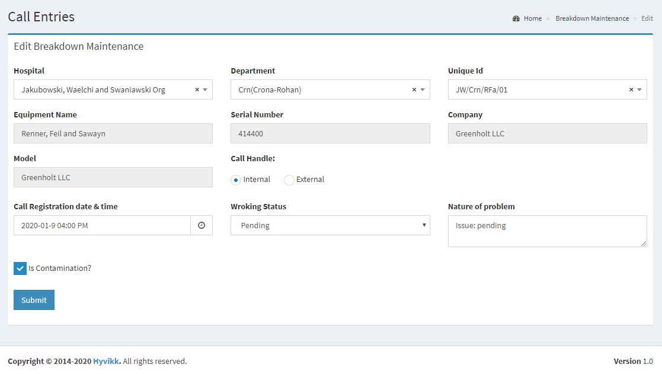Viewport: 662px width, 374px height.
Task: Navigate to Breakdown Maintenance via breadcrumb
Action: (x=592, y=18)
